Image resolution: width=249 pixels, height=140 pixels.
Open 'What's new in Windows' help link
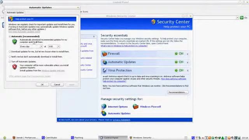pos(124,46)
